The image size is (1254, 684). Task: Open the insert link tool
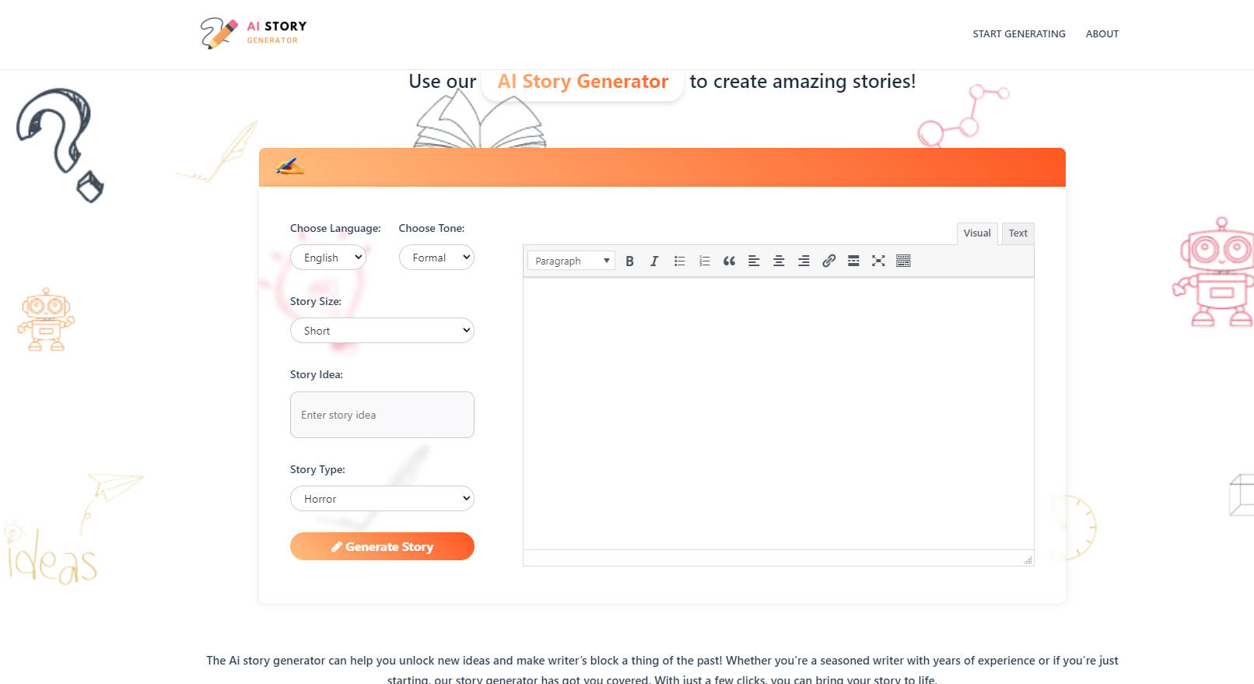(828, 261)
